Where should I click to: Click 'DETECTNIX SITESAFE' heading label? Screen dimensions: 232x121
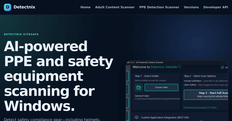(21, 34)
